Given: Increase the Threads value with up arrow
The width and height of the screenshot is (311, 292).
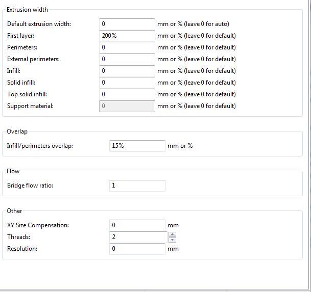Looking at the screenshot, I should pyautogui.click(x=172, y=234).
